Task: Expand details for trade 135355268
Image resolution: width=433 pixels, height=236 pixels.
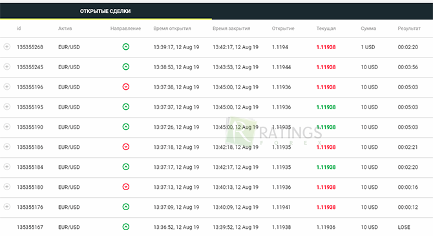Action: point(7,47)
